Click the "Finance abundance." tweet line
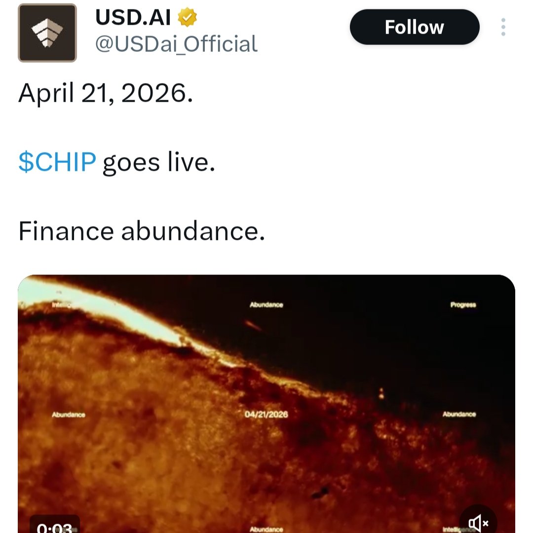 pos(142,231)
